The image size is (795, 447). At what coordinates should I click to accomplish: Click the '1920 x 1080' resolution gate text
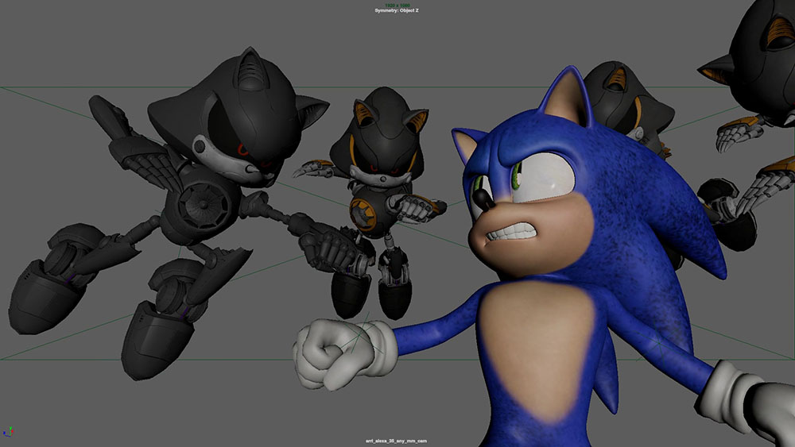[397, 5]
